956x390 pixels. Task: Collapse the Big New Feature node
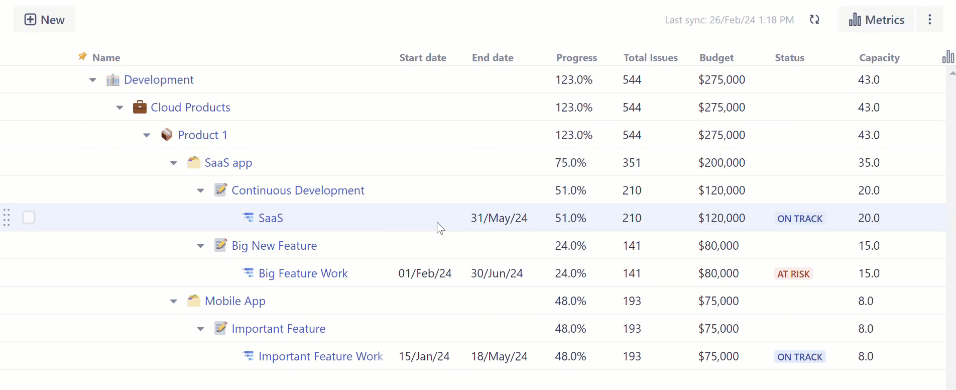tap(200, 246)
